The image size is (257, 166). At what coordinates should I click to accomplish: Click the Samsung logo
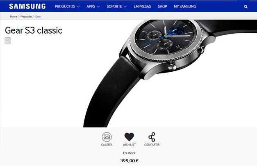(27, 7)
